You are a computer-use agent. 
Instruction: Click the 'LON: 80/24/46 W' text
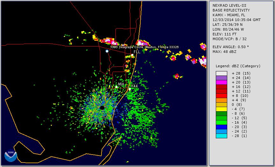point(228,29)
